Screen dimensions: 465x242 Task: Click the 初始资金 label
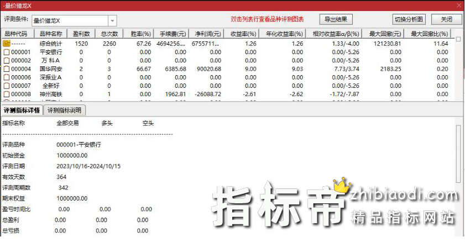(x=13, y=155)
